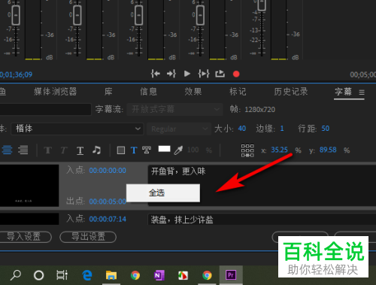Click the 导出设置 button
Screen dimensions: 376x285
[88, 237]
